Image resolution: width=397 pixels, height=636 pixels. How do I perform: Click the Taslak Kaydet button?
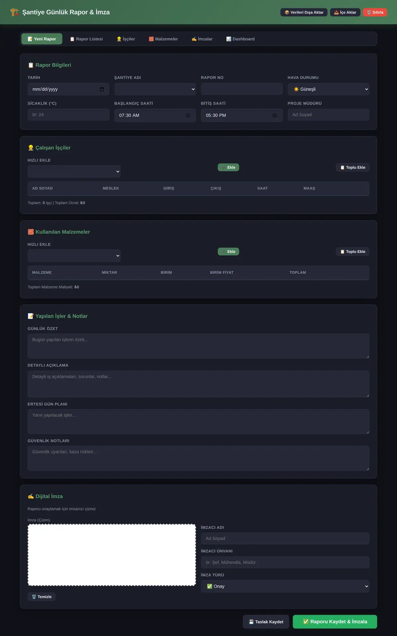click(266, 622)
